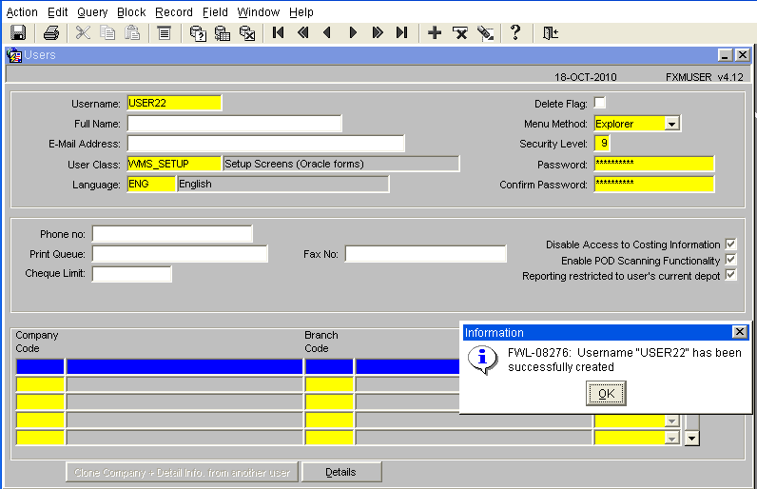The height and width of the screenshot is (489, 757).
Task: Go to next record toolbar arrow
Action: 353,33
